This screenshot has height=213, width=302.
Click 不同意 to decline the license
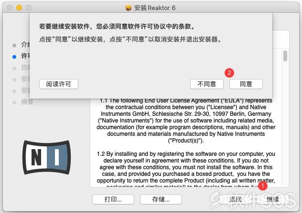click(207, 84)
